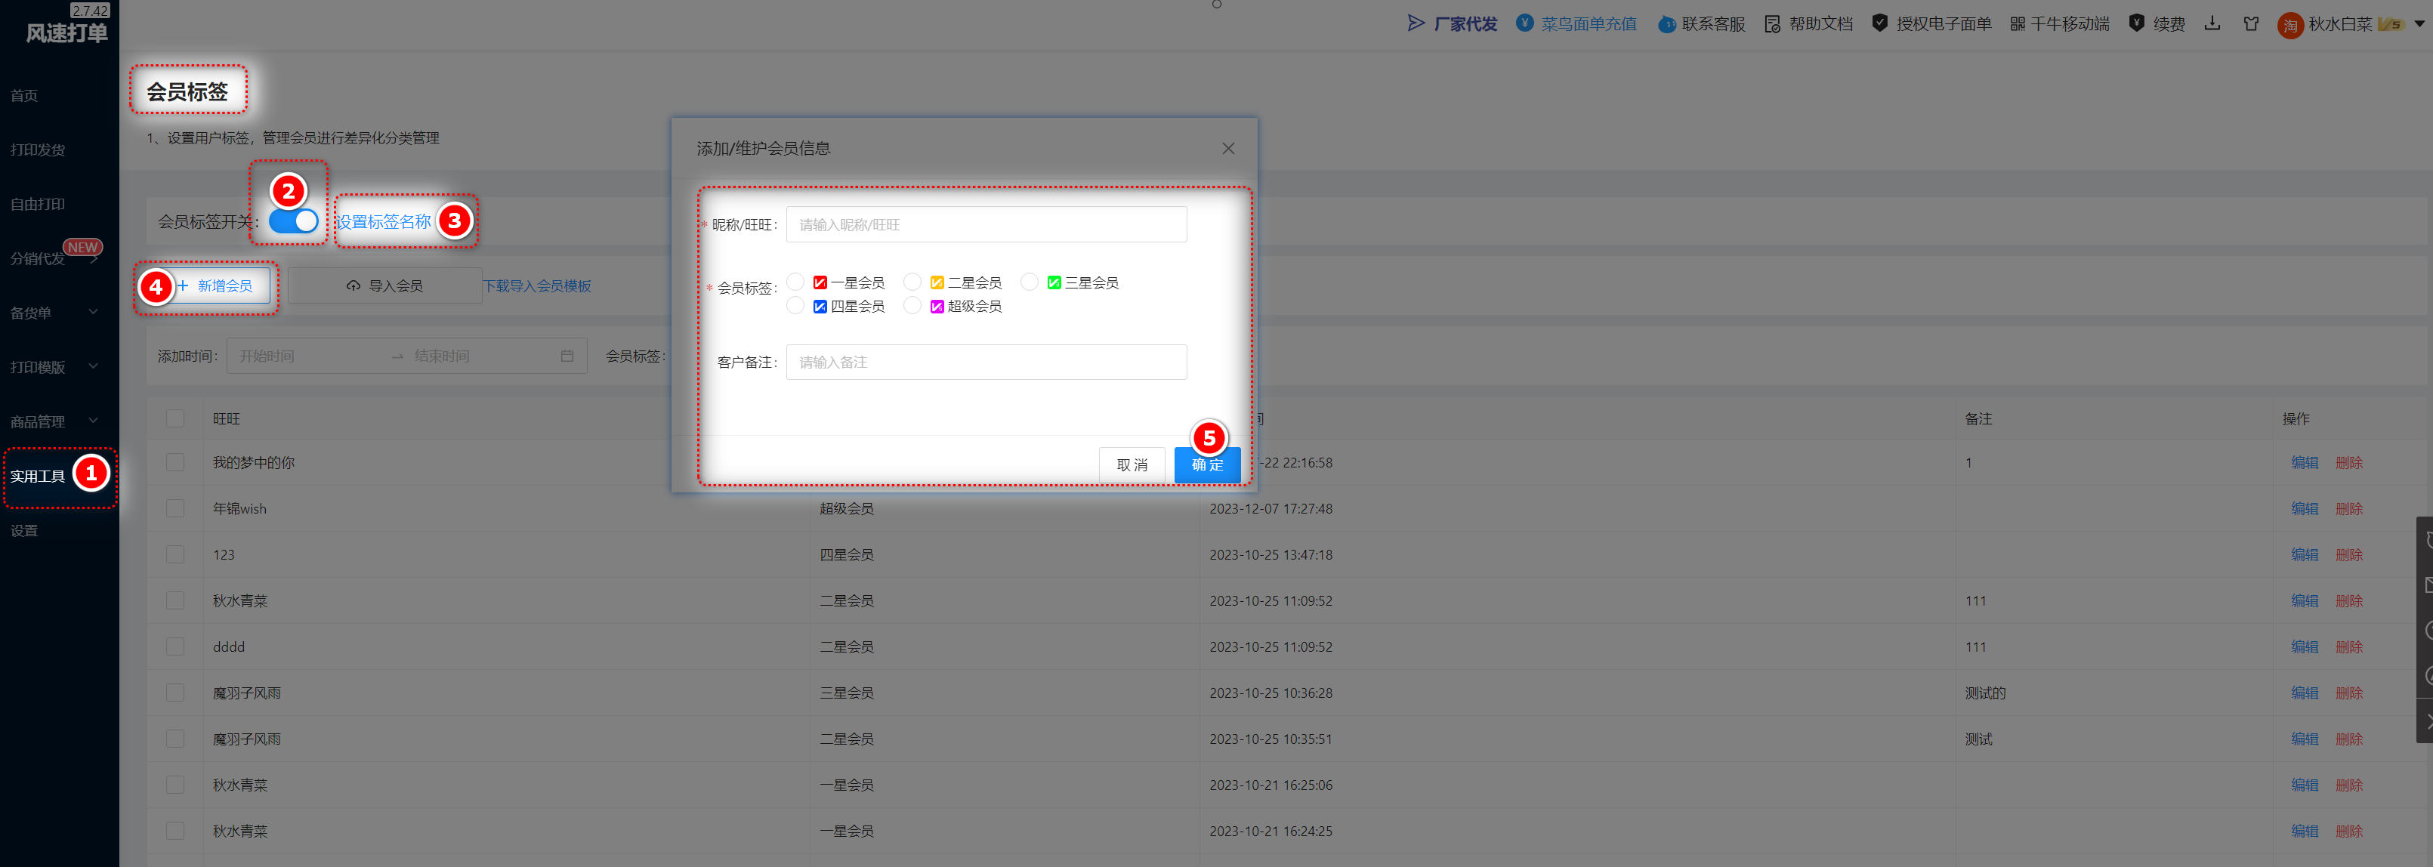Click 确定 in the dialog
The height and width of the screenshot is (867, 2433).
[1207, 464]
